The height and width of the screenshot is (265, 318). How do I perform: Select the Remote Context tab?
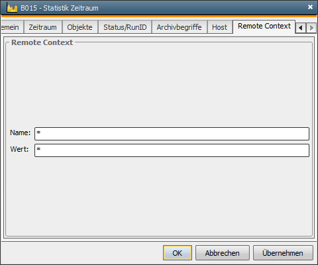(264, 26)
